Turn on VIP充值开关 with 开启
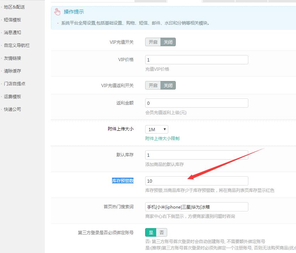This screenshot has width=296, height=253. 153,42
